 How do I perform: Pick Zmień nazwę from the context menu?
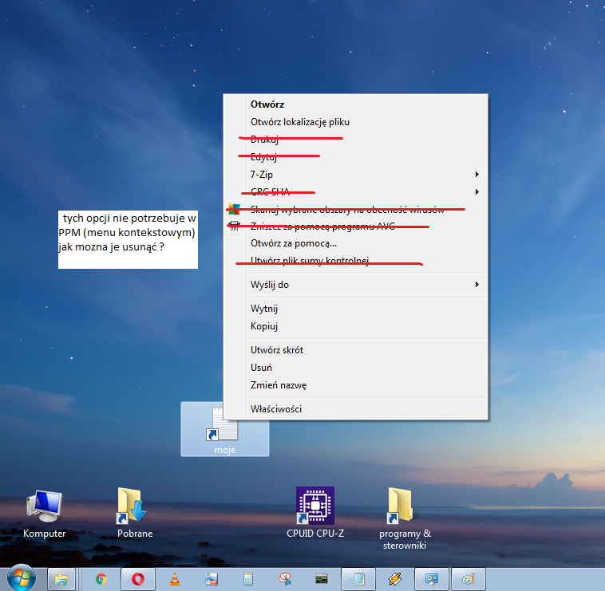(279, 384)
